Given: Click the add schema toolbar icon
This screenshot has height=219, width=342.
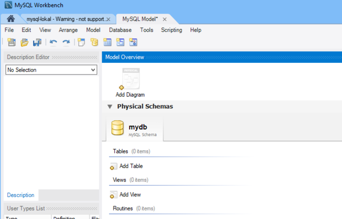Looking at the screenshot, I should click(94, 42).
